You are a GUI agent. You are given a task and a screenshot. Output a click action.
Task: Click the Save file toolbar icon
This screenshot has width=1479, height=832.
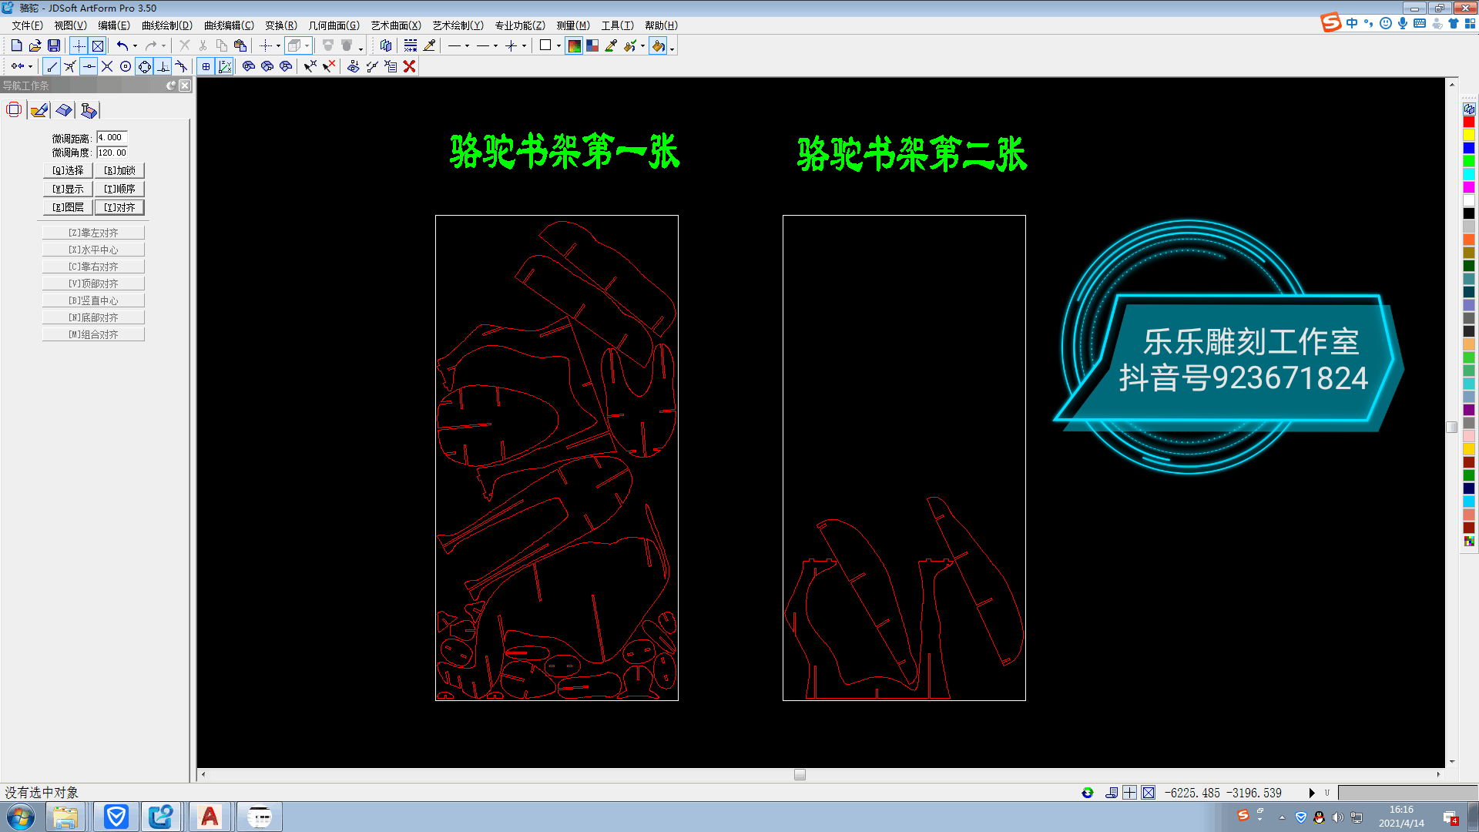click(x=54, y=45)
